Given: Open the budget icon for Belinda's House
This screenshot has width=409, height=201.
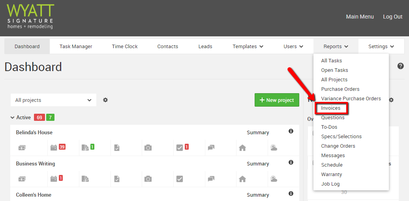Looking at the screenshot, I should pos(22,148).
